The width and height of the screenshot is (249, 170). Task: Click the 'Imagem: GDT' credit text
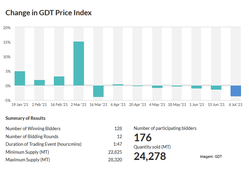[x=211, y=157]
